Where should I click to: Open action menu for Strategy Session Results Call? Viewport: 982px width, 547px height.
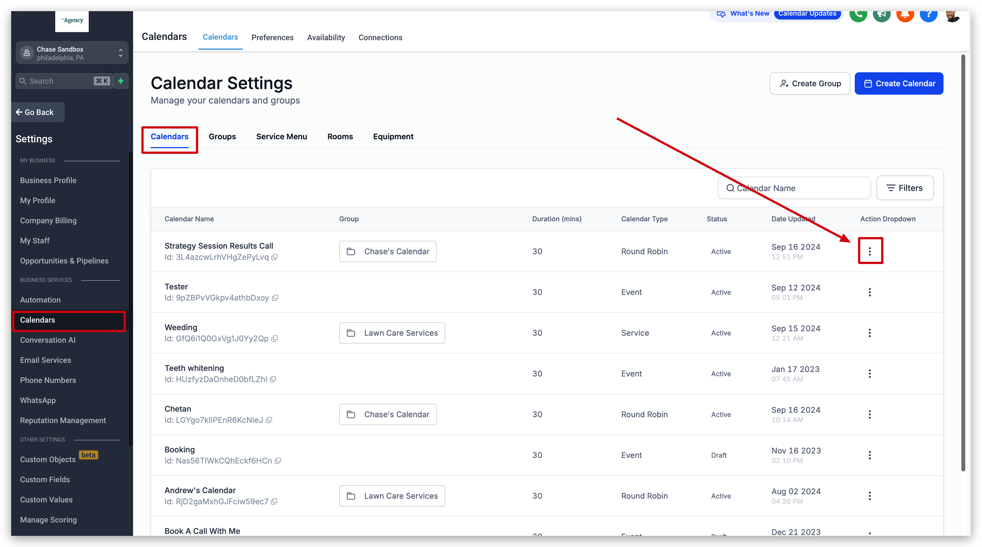pyautogui.click(x=870, y=251)
